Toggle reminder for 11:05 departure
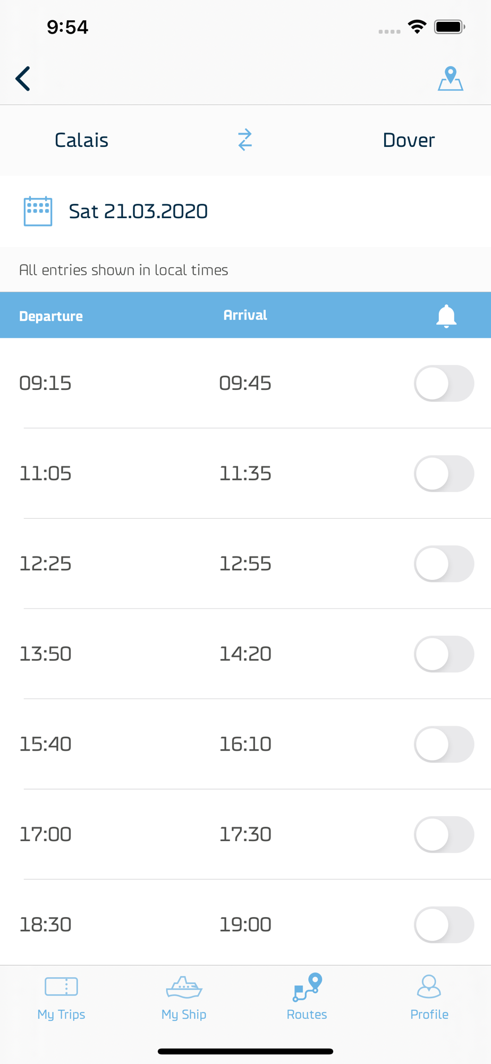 point(444,473)
